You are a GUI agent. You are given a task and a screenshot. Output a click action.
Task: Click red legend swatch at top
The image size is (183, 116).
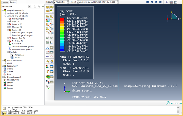click(62, 19)
